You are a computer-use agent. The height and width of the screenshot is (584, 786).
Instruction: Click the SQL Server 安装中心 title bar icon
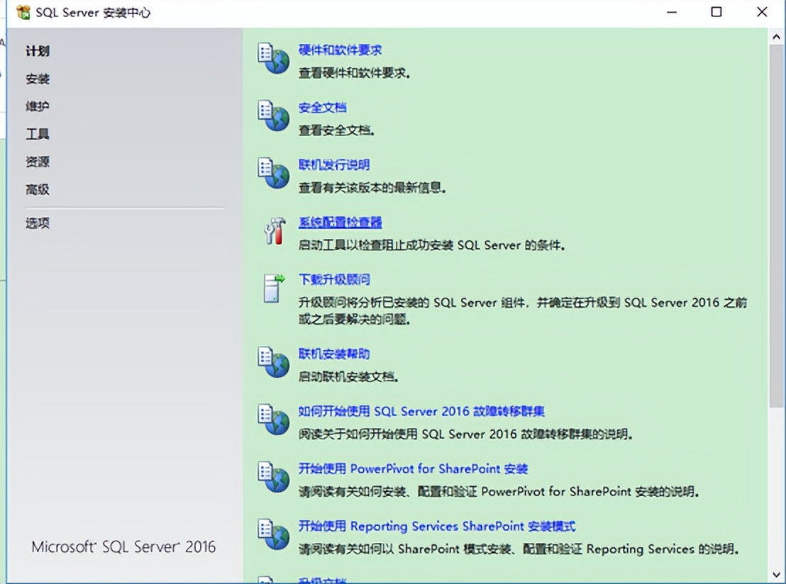coord(23,12)
